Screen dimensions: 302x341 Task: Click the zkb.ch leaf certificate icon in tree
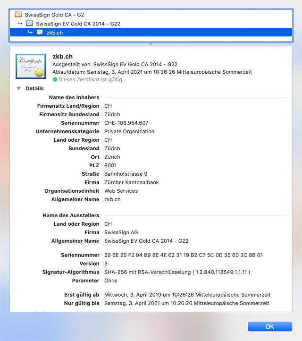coord(40,33)
